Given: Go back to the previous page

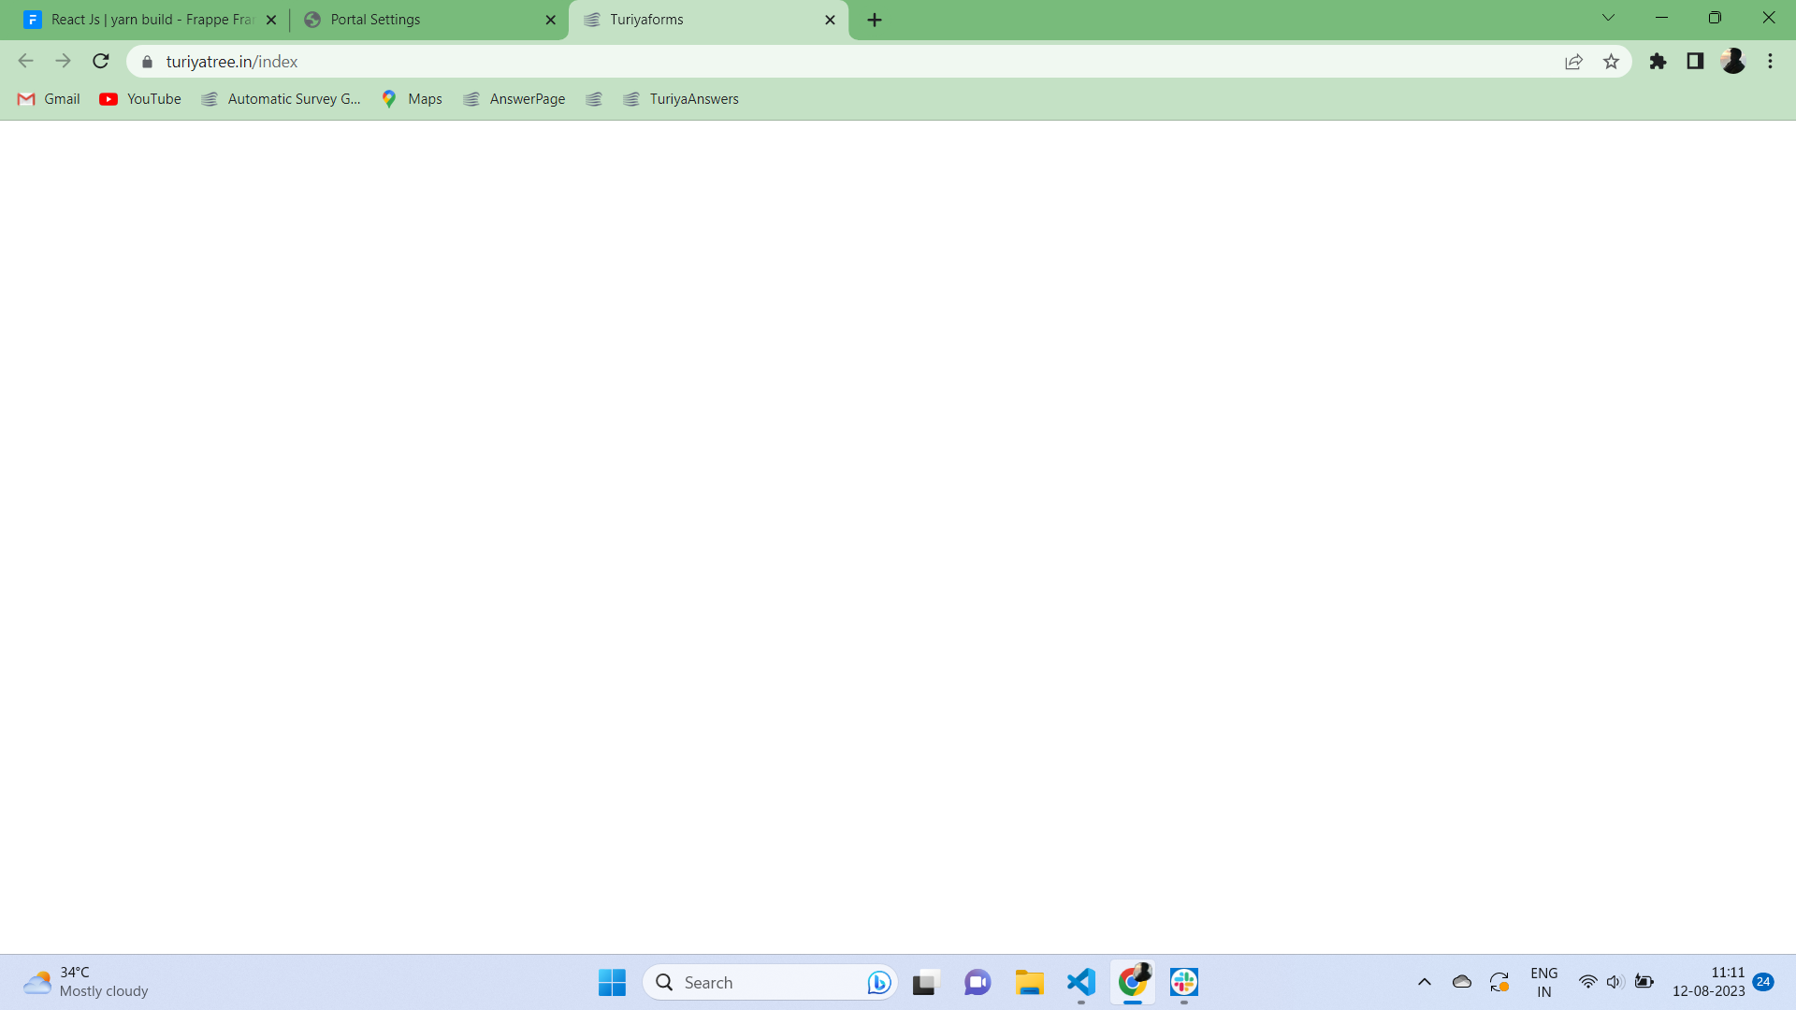Looking at the screenshot, I should 25,61.
